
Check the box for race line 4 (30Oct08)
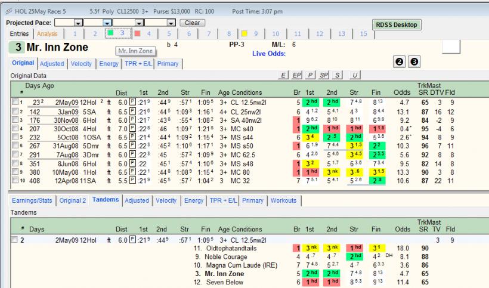point(15,128)
